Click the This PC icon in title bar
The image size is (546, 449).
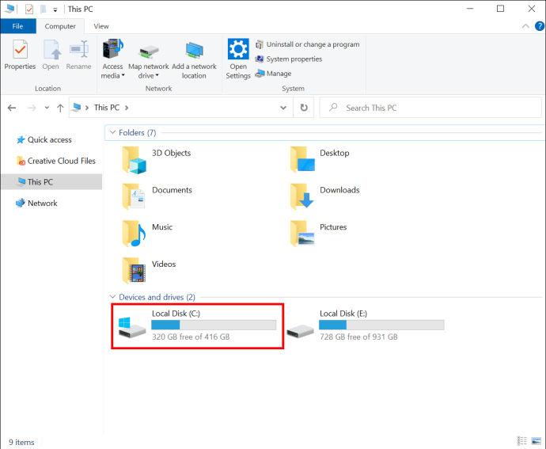click(x=9, y=9)
